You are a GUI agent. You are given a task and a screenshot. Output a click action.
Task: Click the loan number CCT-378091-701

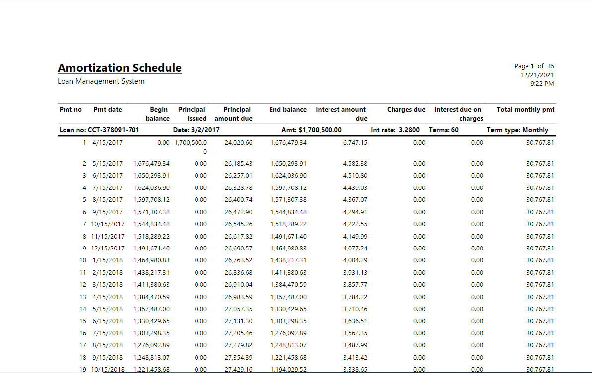[x=98, y=130]
